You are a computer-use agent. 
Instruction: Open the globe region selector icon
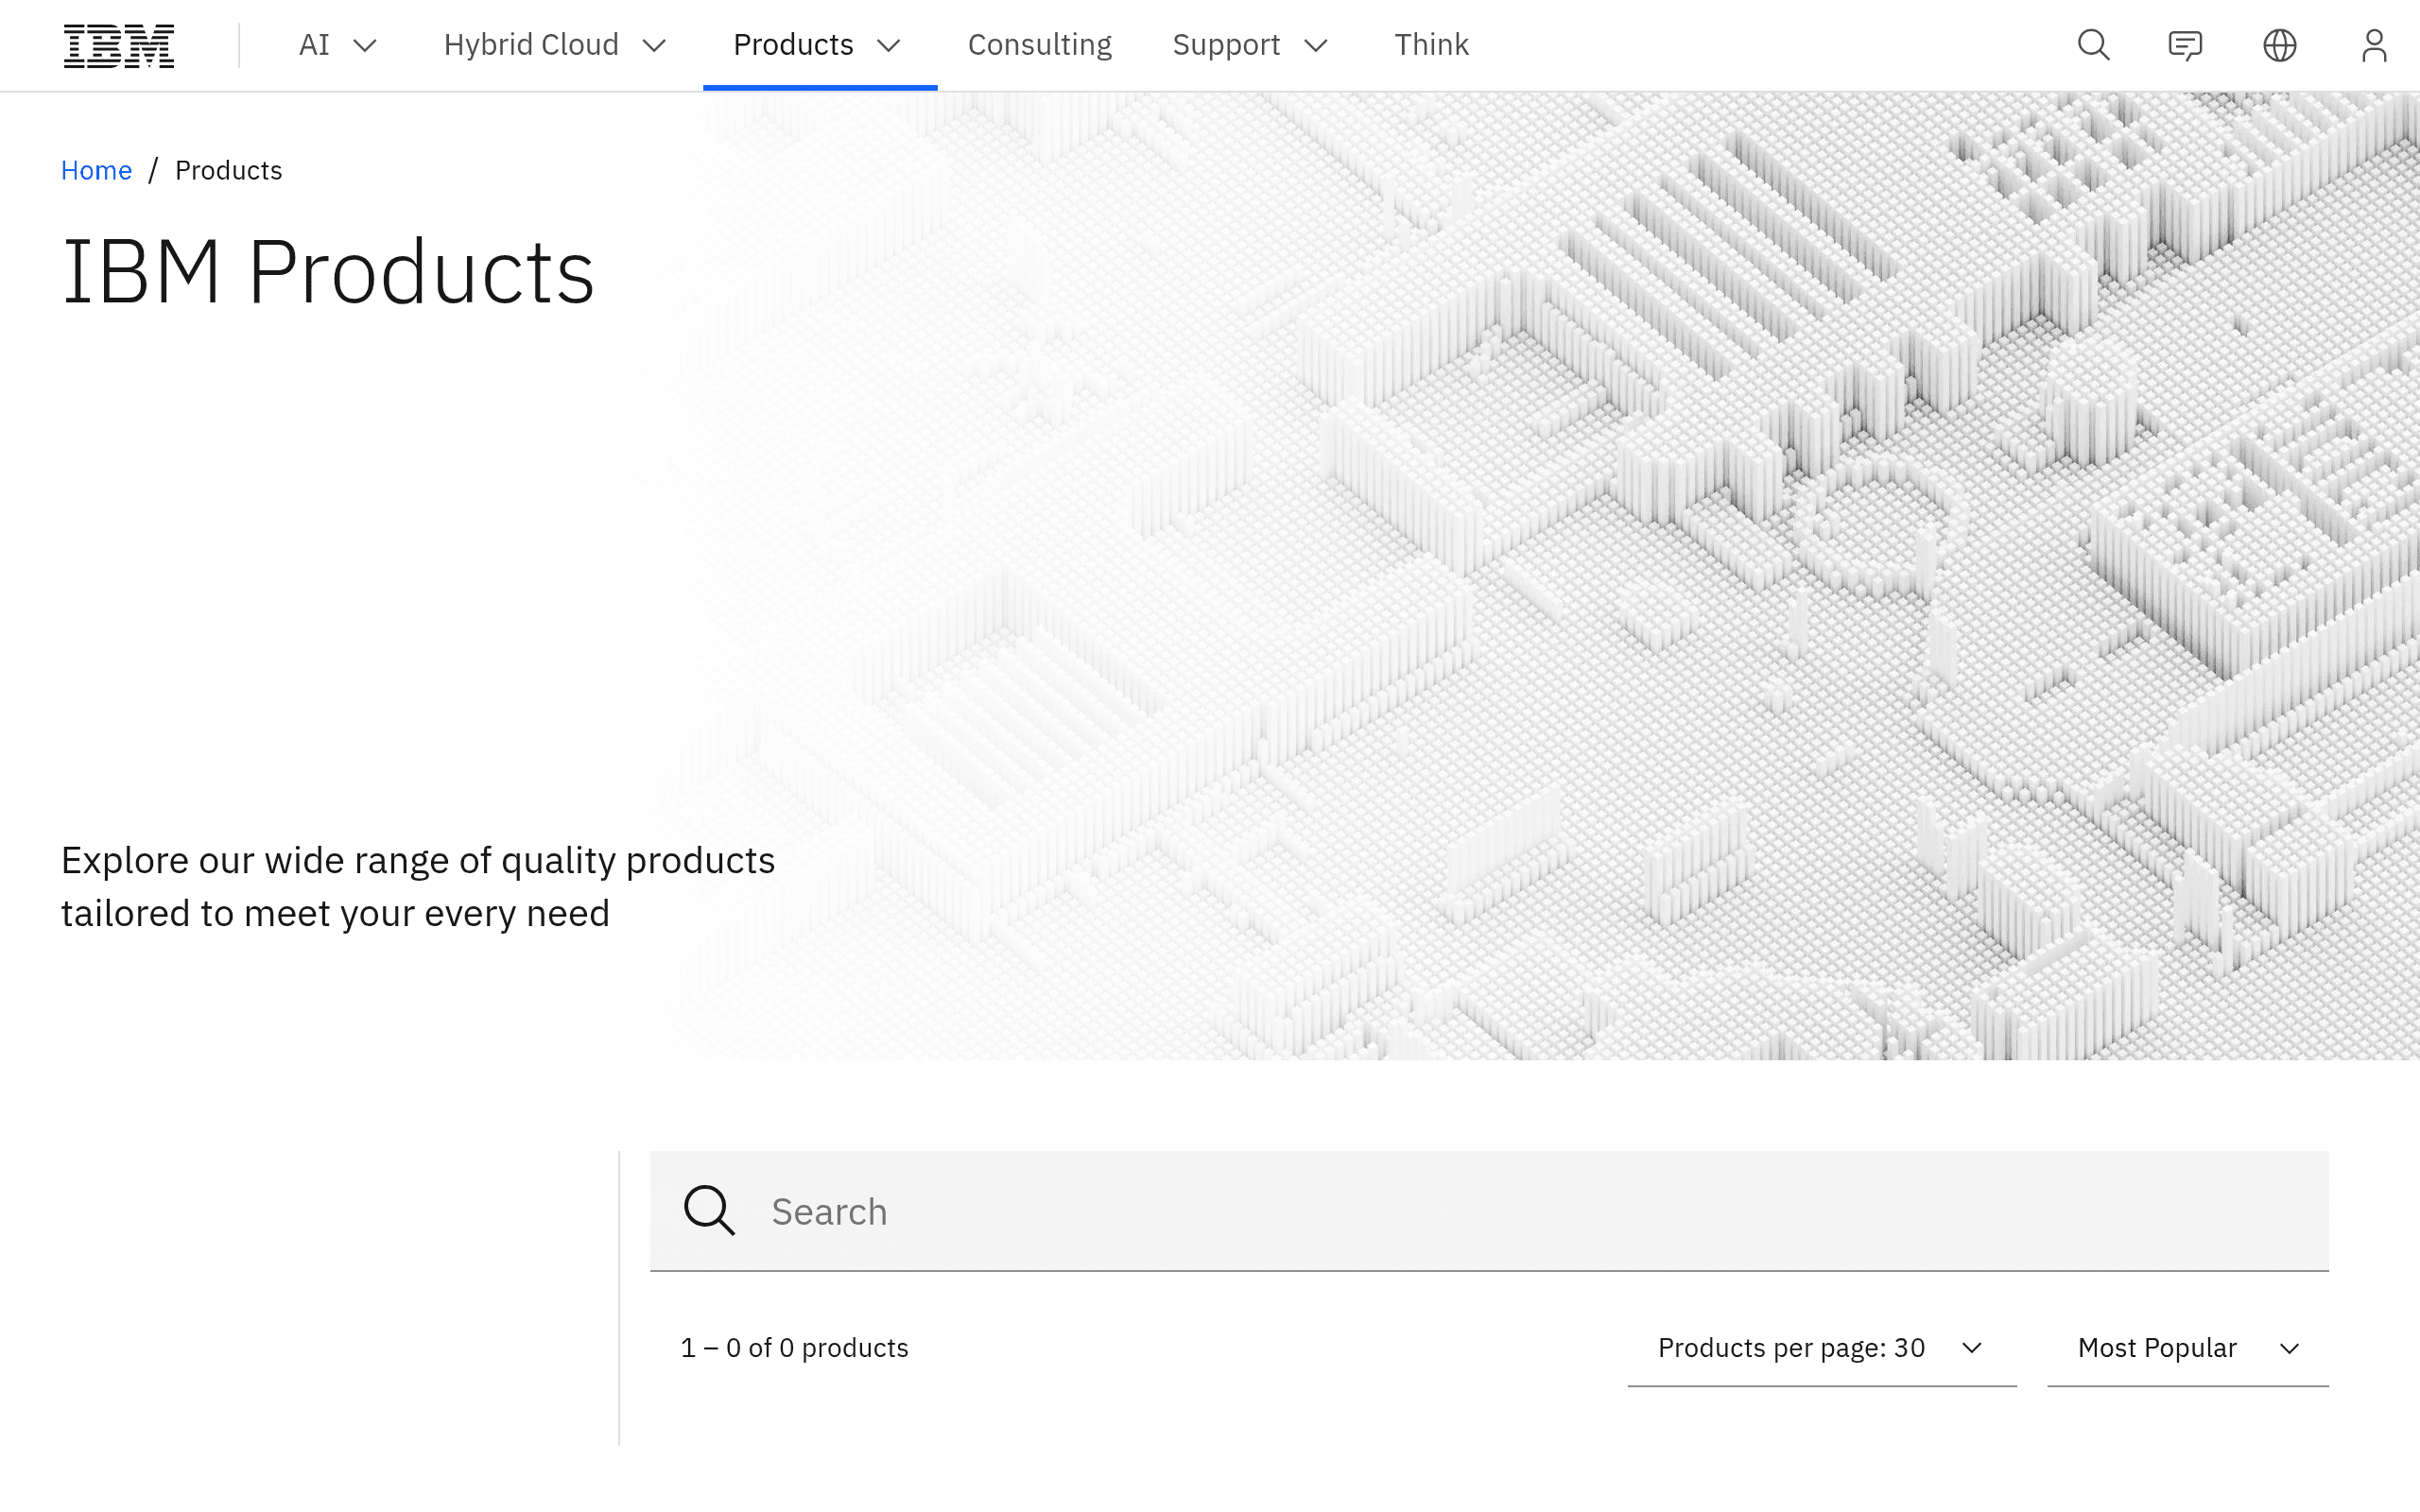pos(2280,45)
